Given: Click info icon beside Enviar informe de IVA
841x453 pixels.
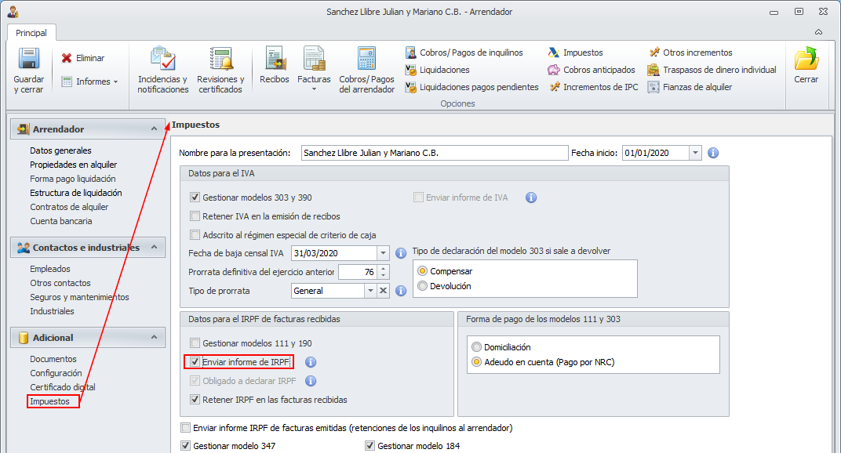Looking at the screenshot, I should pos(531,198).
